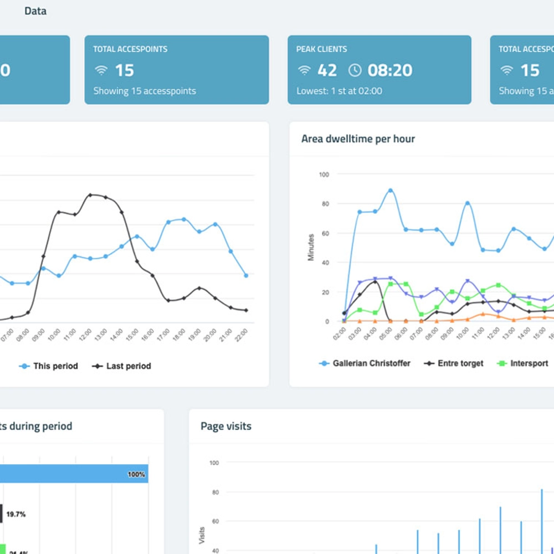Click the 'Showing 15 accesspoints' text
Viewport: 554px width, 554px height.
pyautogui.click(x=144, y=91)
